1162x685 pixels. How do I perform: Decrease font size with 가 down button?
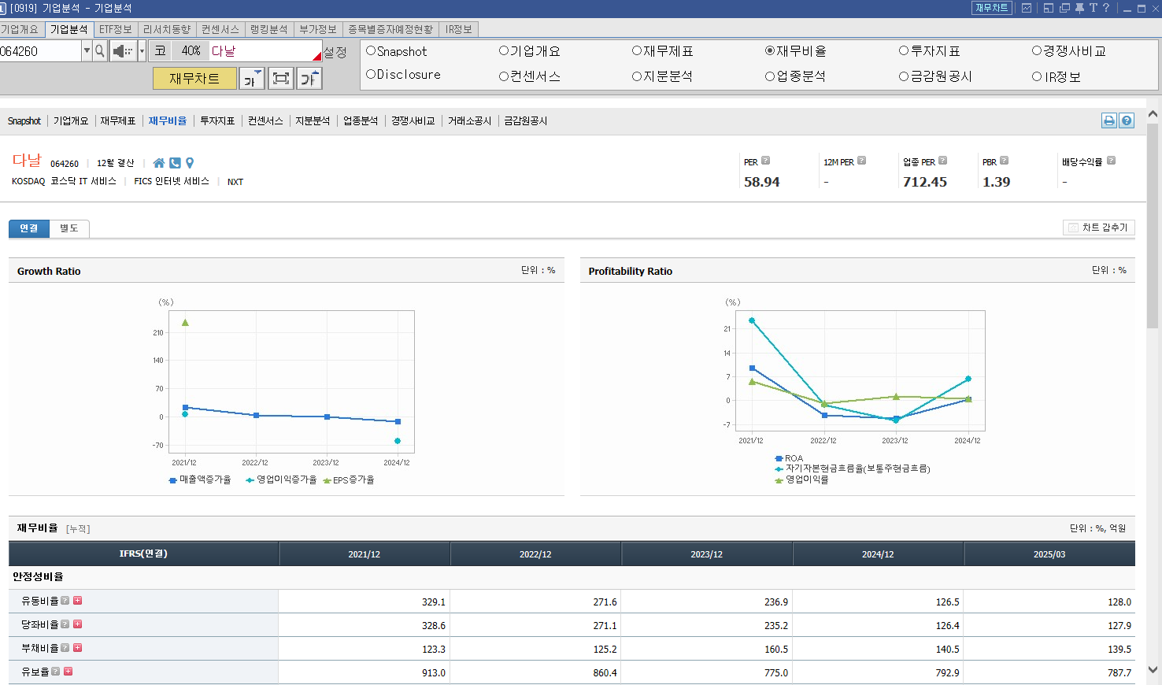[252, 78]
